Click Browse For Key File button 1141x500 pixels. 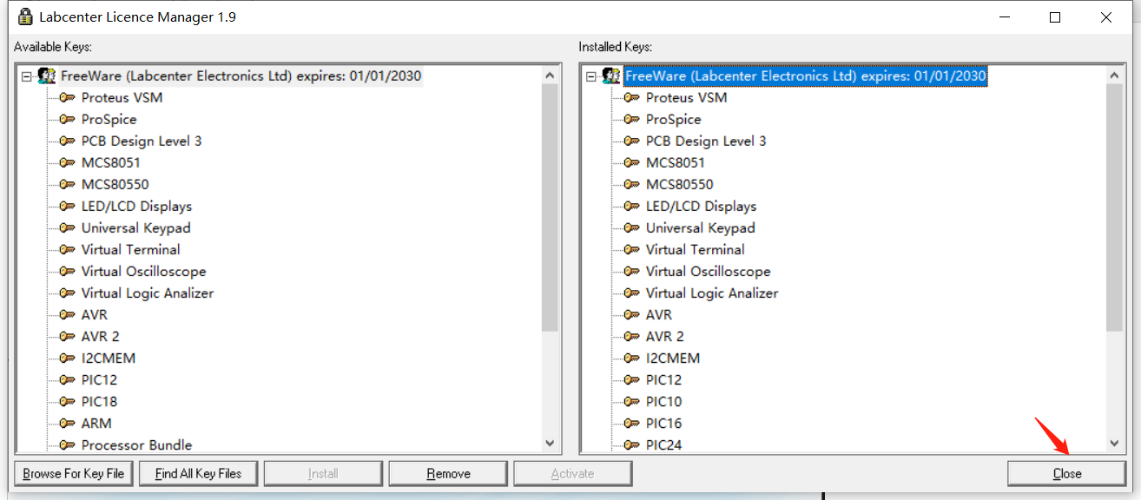tap(73, 473)
